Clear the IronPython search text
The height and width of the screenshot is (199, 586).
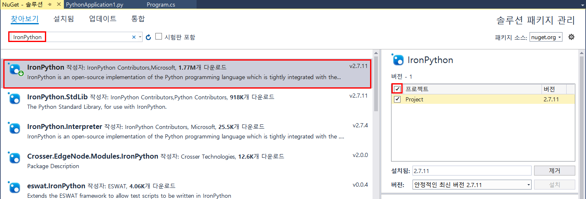(134, 37)
